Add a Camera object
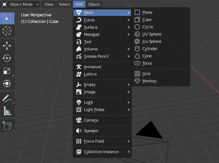Screen dimensions: 219x163 click(x=102, y=120)
